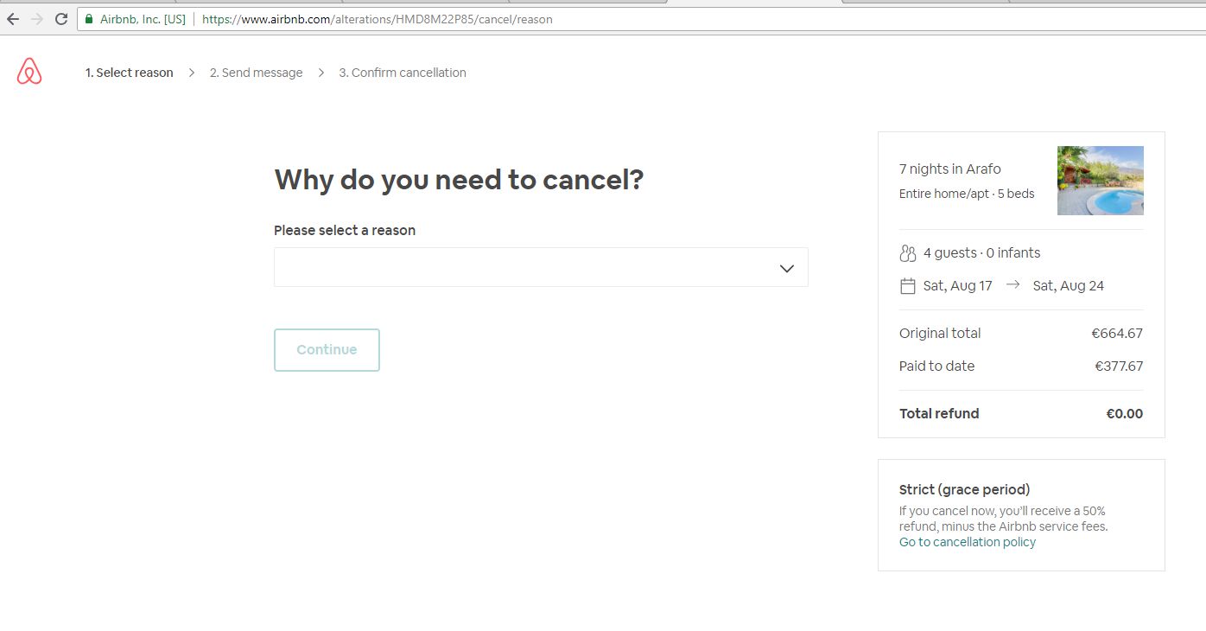Click the browser address bar URL
Image resolution: width=1206 pixels, height=631 pixels.
point(376,18)
